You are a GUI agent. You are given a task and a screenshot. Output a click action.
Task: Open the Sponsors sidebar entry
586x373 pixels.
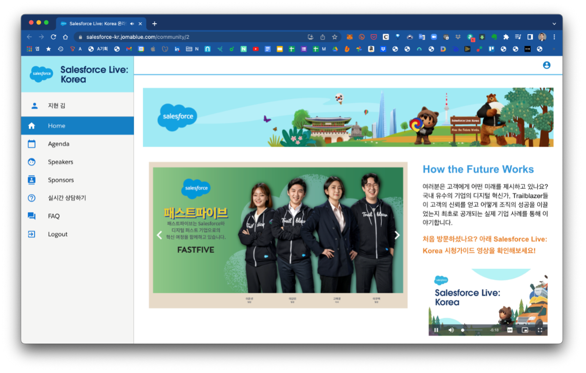(77, 180)
